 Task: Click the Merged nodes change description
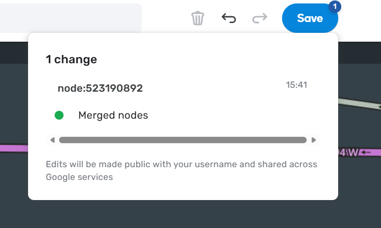[x=113, y=116]
